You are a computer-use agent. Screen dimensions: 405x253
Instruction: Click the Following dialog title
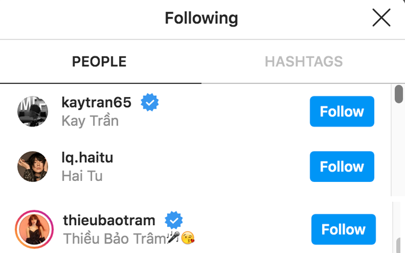[x=201, y=18]
